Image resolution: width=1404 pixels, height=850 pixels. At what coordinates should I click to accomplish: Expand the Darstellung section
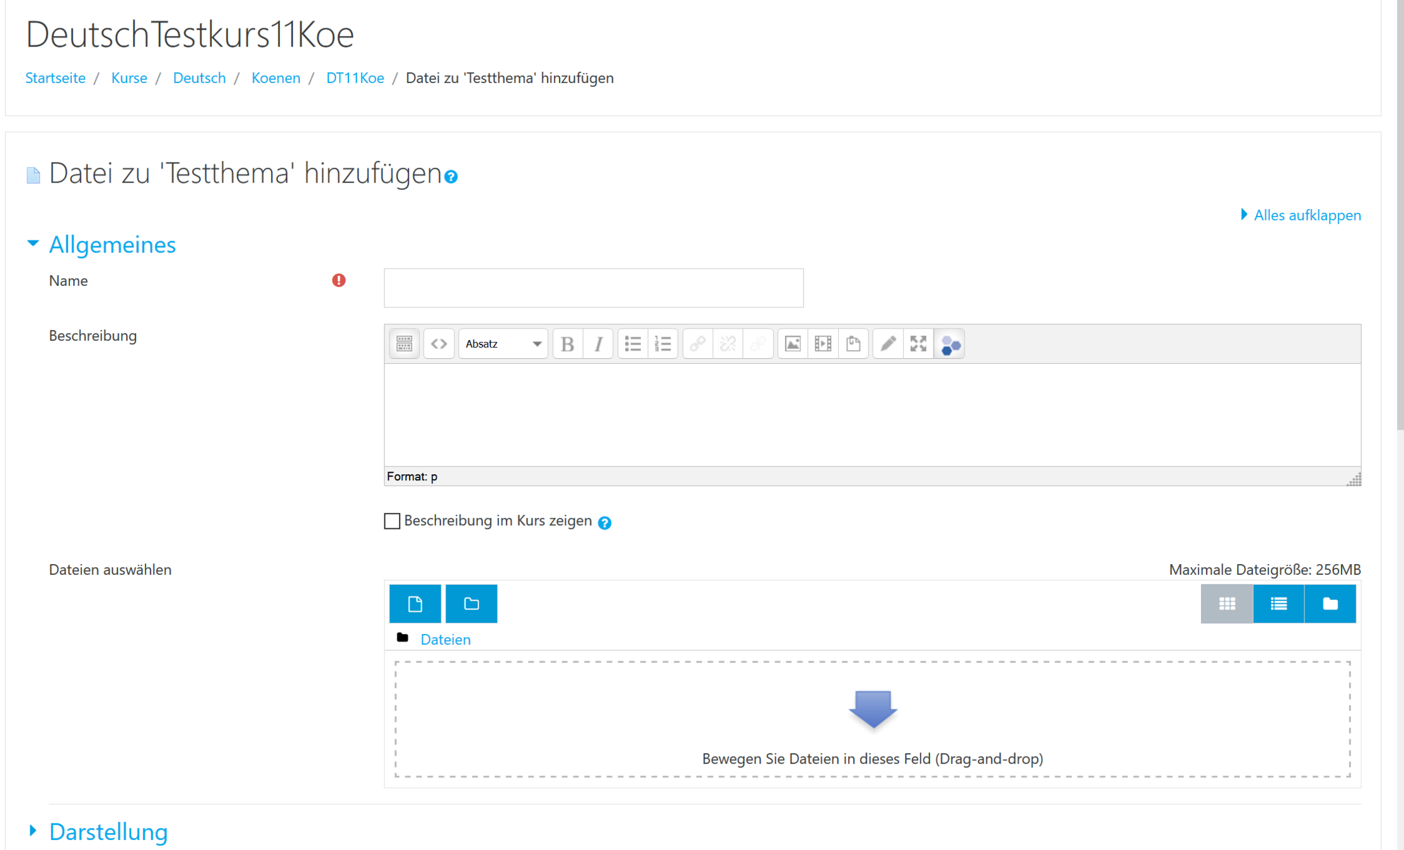click(x=108, y=832)
